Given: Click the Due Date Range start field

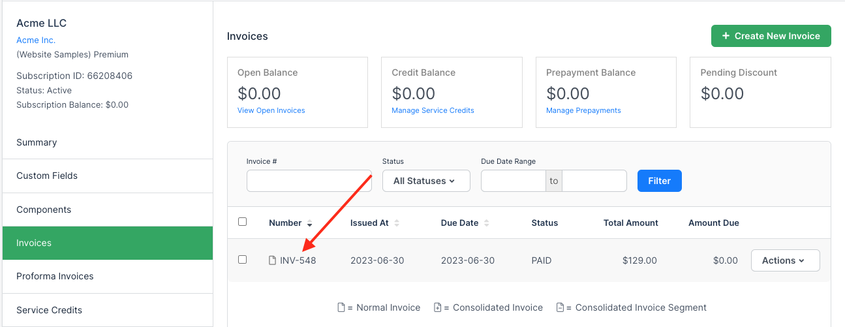Looking at the screenshot, I should 513,181.
